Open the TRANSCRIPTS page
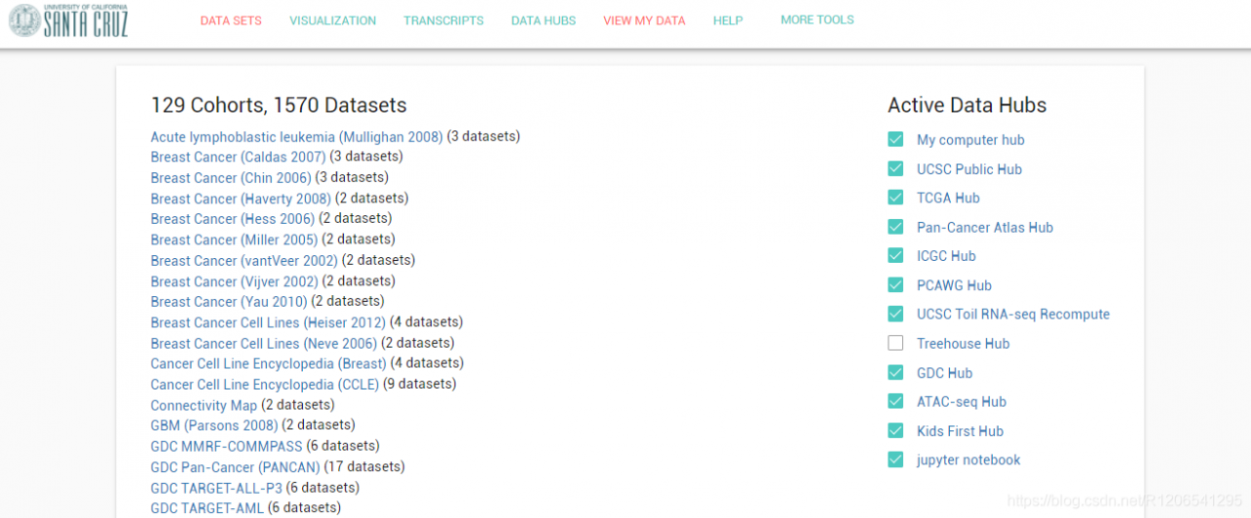The width and height of the screenshot is (1251, 518). 443,21
